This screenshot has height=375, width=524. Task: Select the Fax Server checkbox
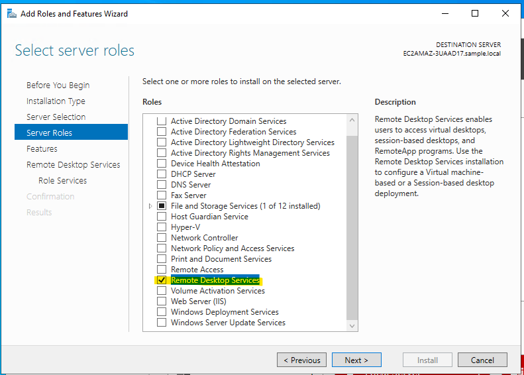pyautogui.click(x=162, y=195)
